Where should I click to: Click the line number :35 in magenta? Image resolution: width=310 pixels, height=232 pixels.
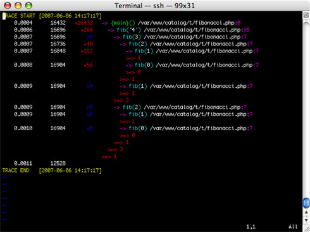coord(245,30)
